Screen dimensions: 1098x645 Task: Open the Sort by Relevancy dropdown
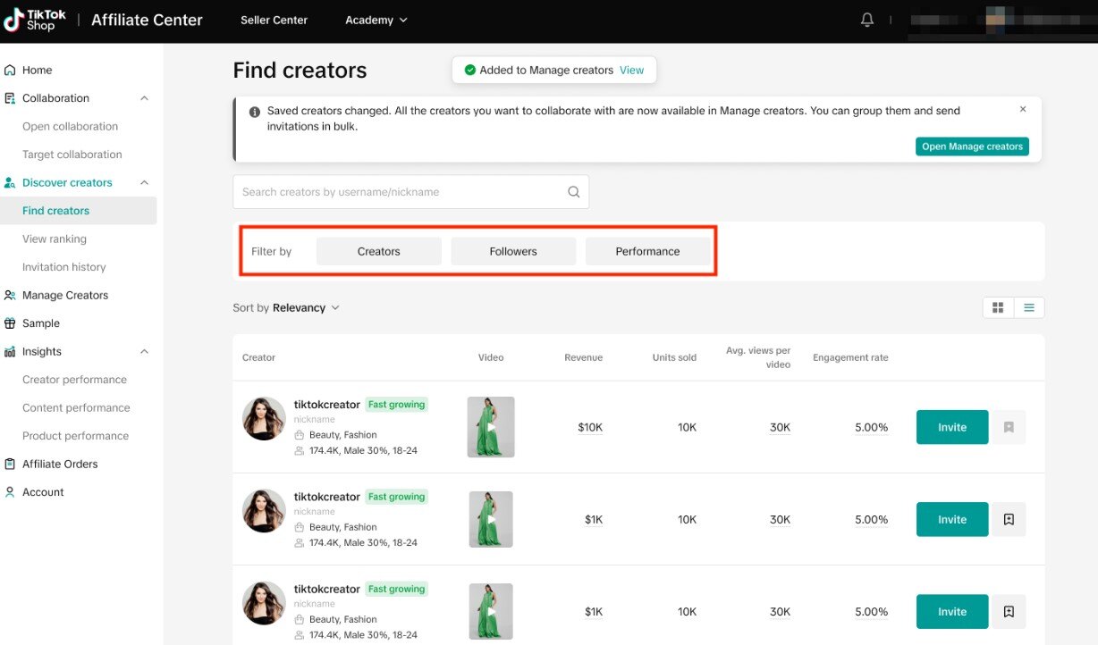[x=286, y=307]
